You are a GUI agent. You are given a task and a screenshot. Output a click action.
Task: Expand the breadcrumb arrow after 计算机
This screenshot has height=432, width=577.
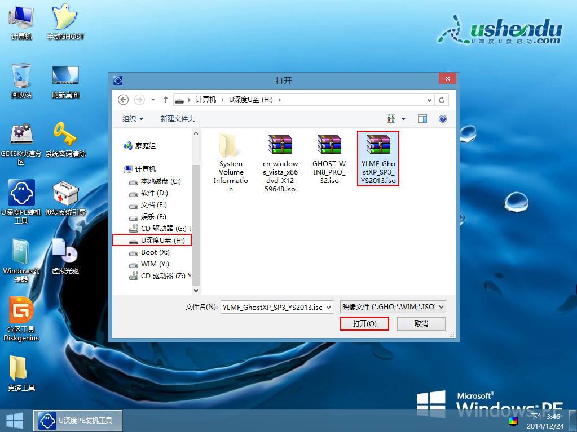[222, 100]
